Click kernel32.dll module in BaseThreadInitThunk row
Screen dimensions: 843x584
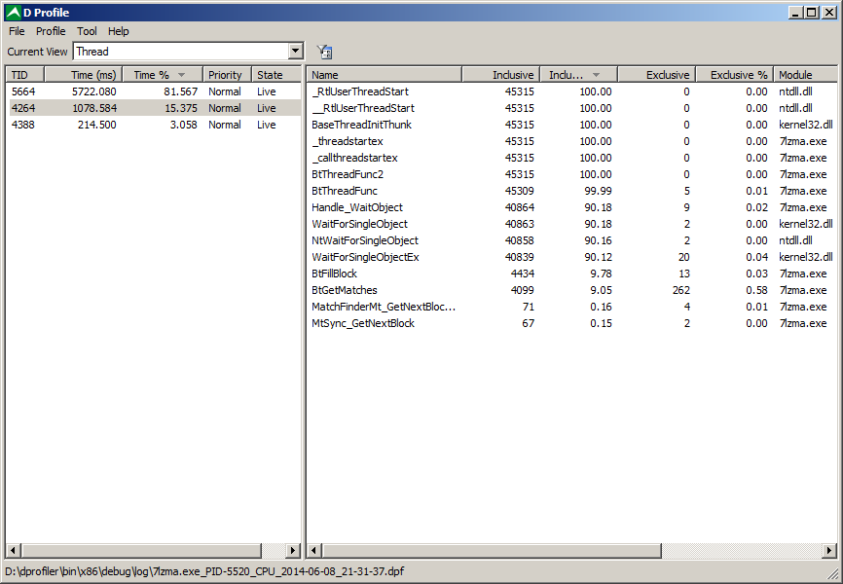point(805,125)
